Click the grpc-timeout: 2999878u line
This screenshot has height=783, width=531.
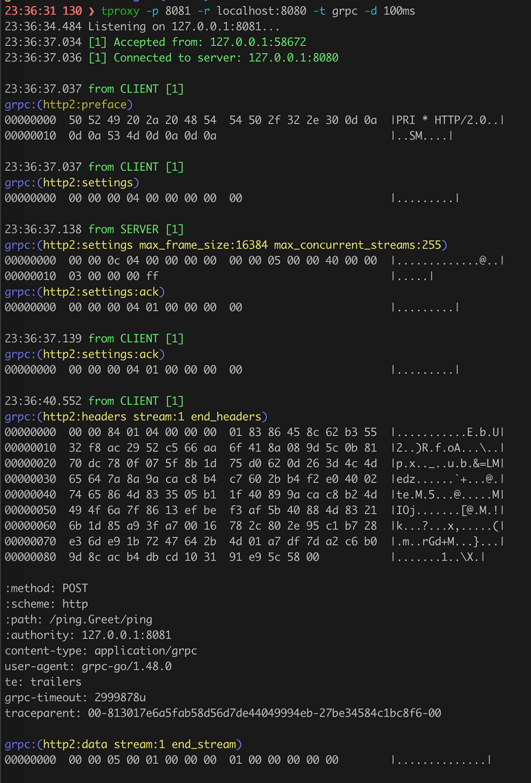tap(75, 697)
